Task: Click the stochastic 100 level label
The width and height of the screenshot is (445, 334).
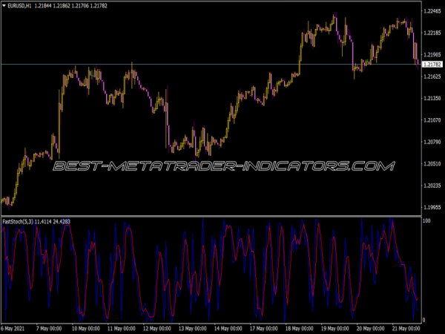Action: click(x=426, y=221)
